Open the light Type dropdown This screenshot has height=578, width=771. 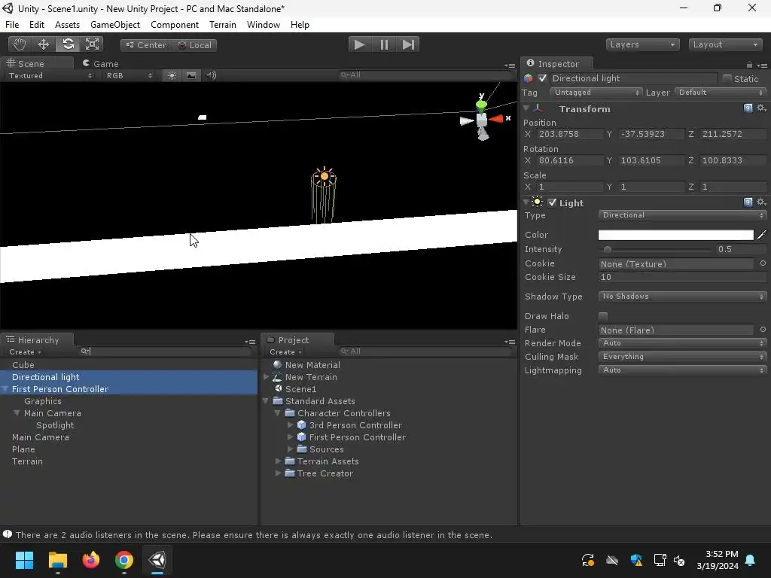[682, 215]
